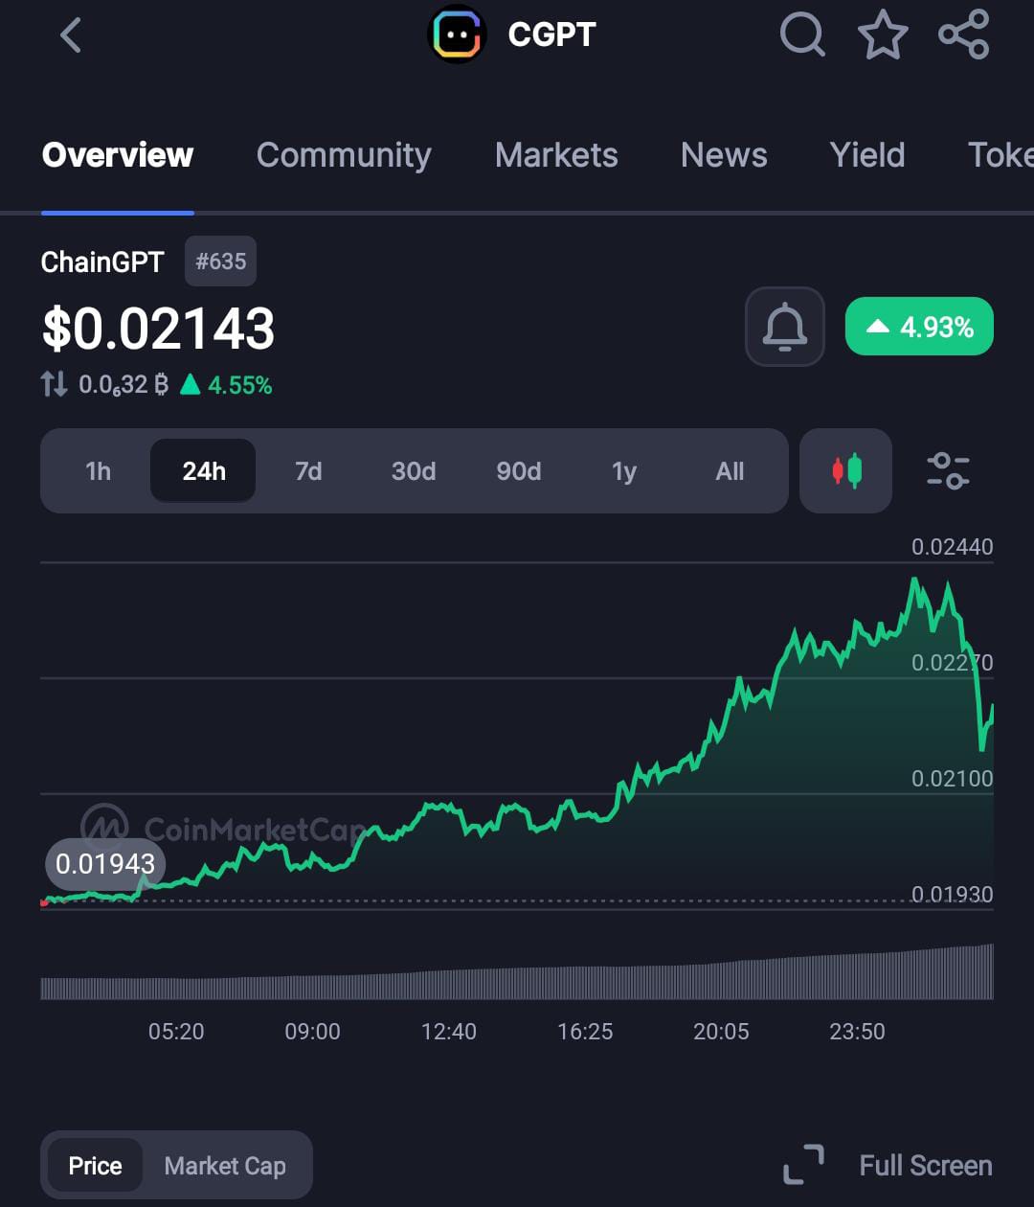1034x1207 pixels.
Task: Tap the 0.02440 axis label
Action: point(952,547)
